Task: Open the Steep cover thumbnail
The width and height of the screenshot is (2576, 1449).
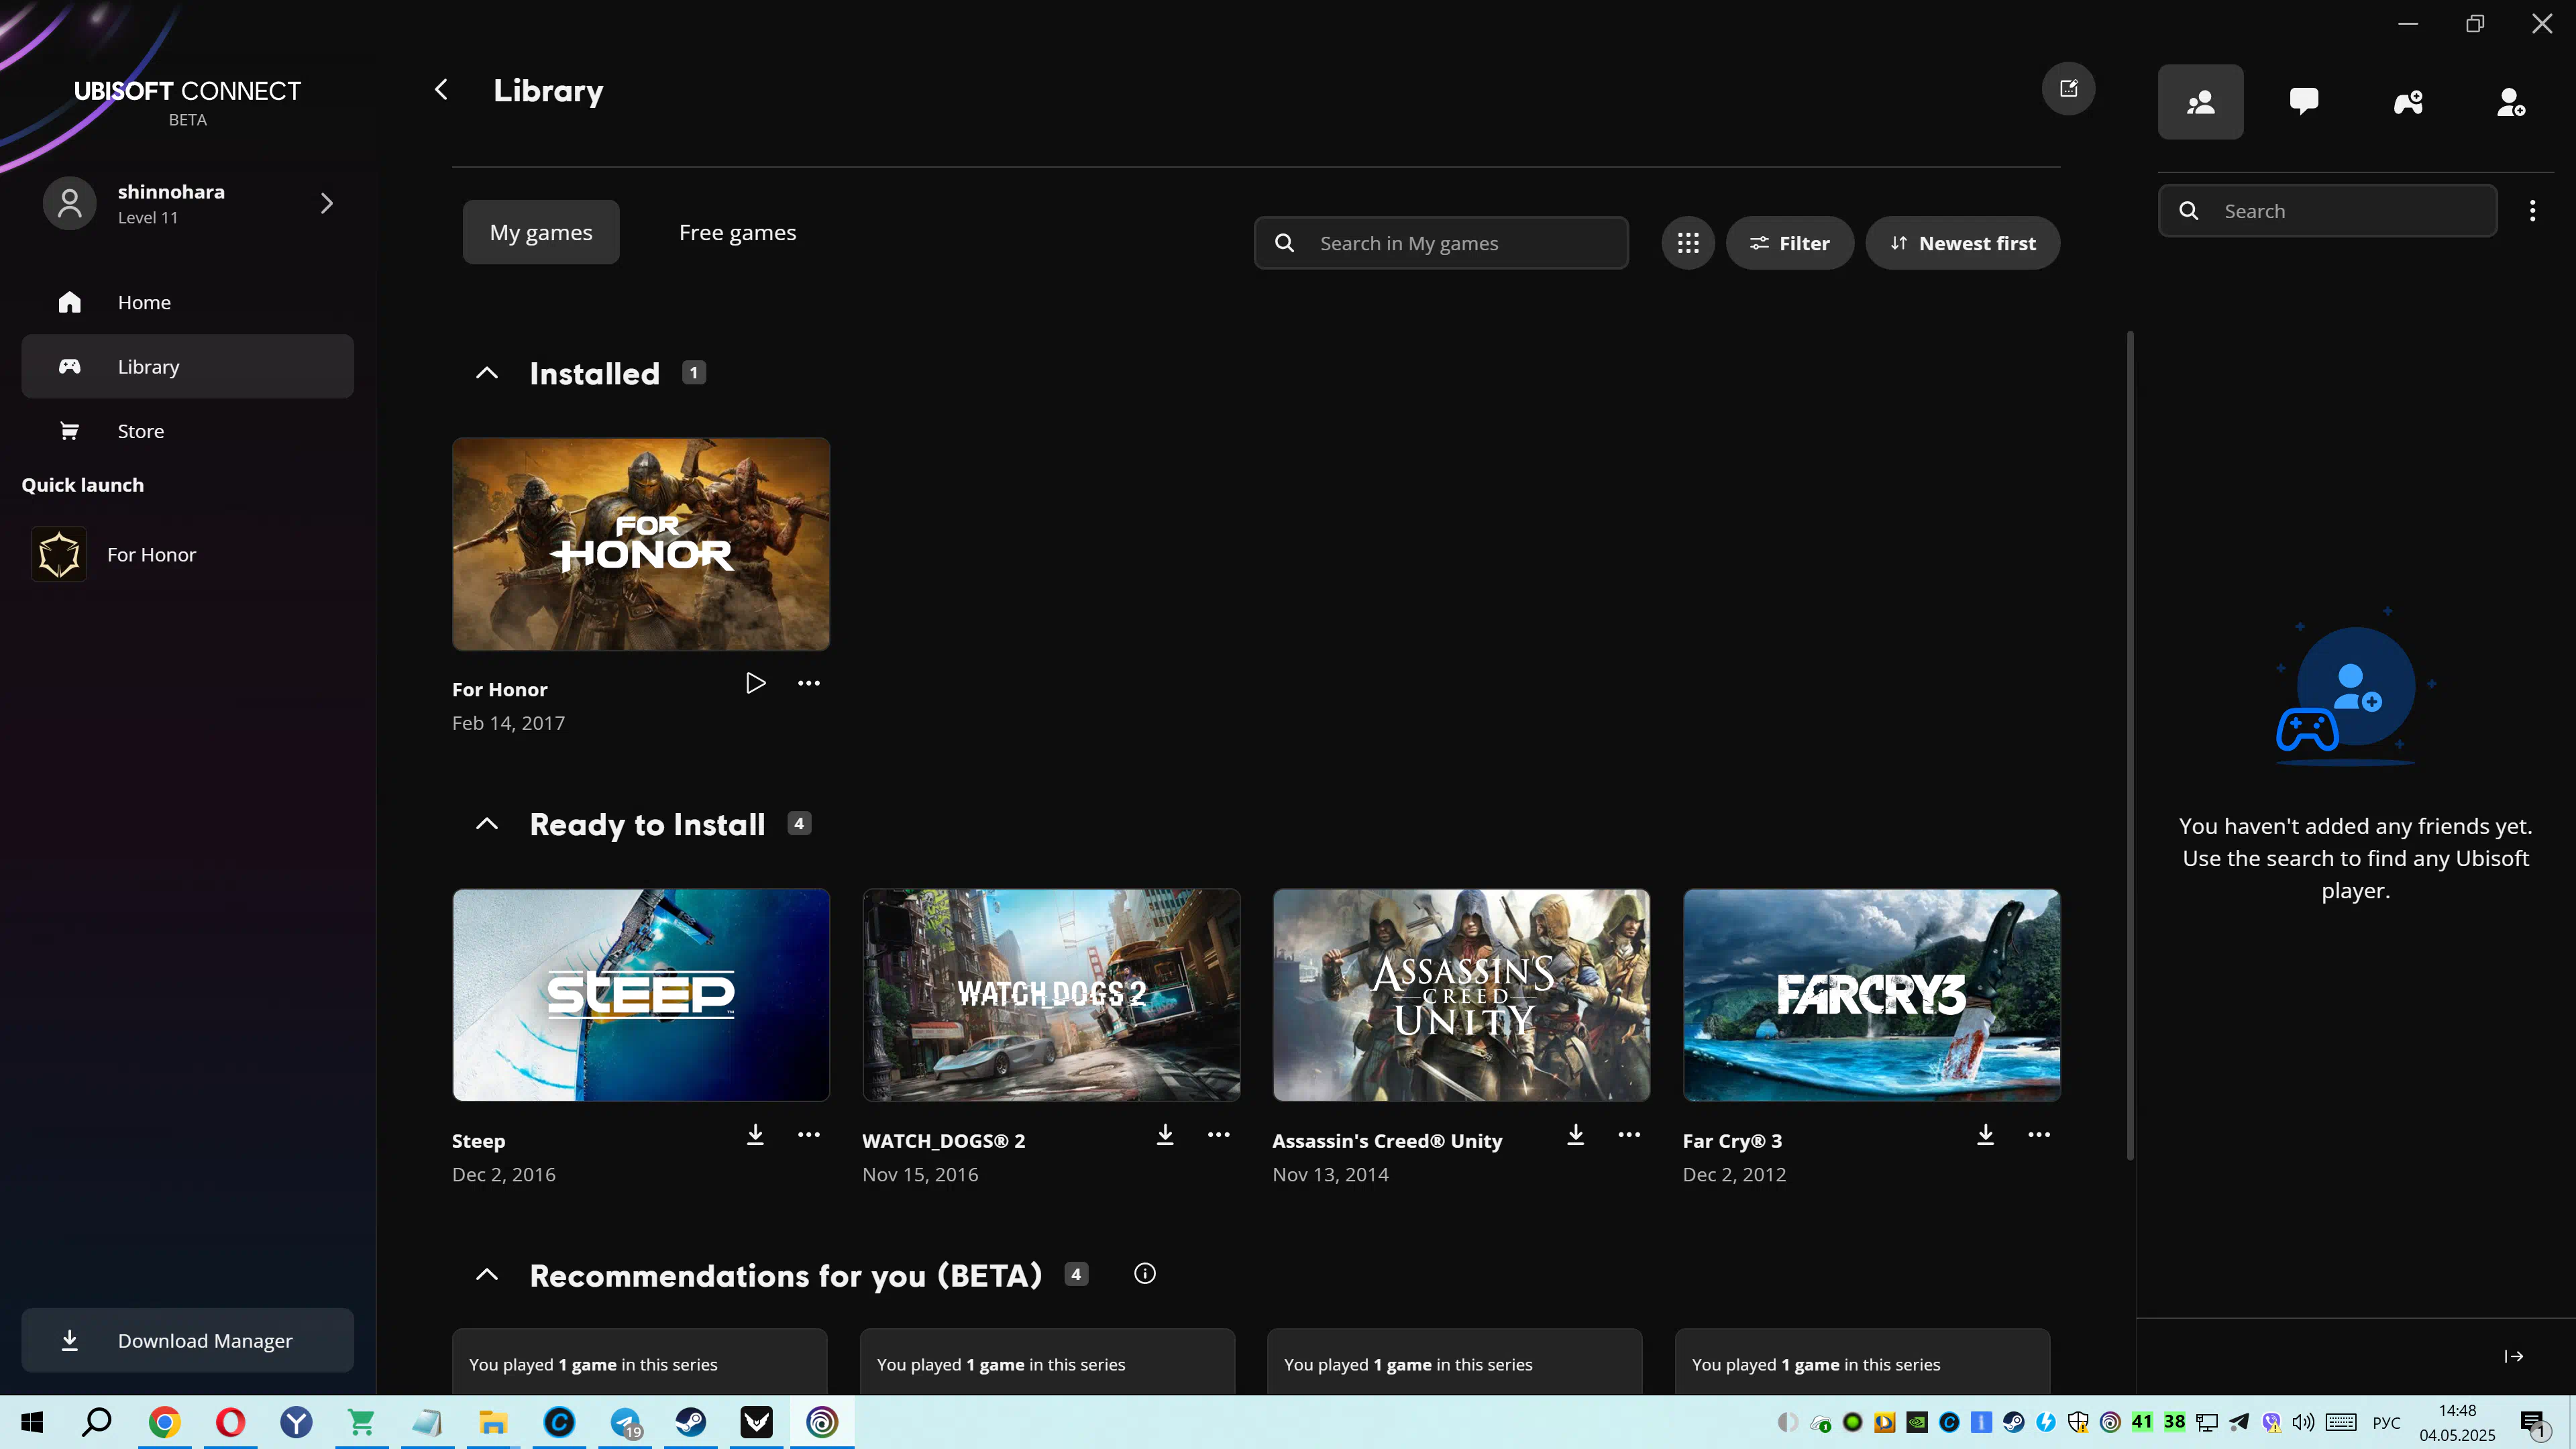Action: click(x=641, y=995)
